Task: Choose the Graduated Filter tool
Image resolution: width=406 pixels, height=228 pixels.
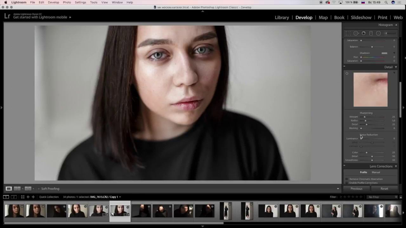Action: point(371,33)
